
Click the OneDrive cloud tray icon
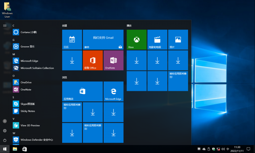click(204, 149)
